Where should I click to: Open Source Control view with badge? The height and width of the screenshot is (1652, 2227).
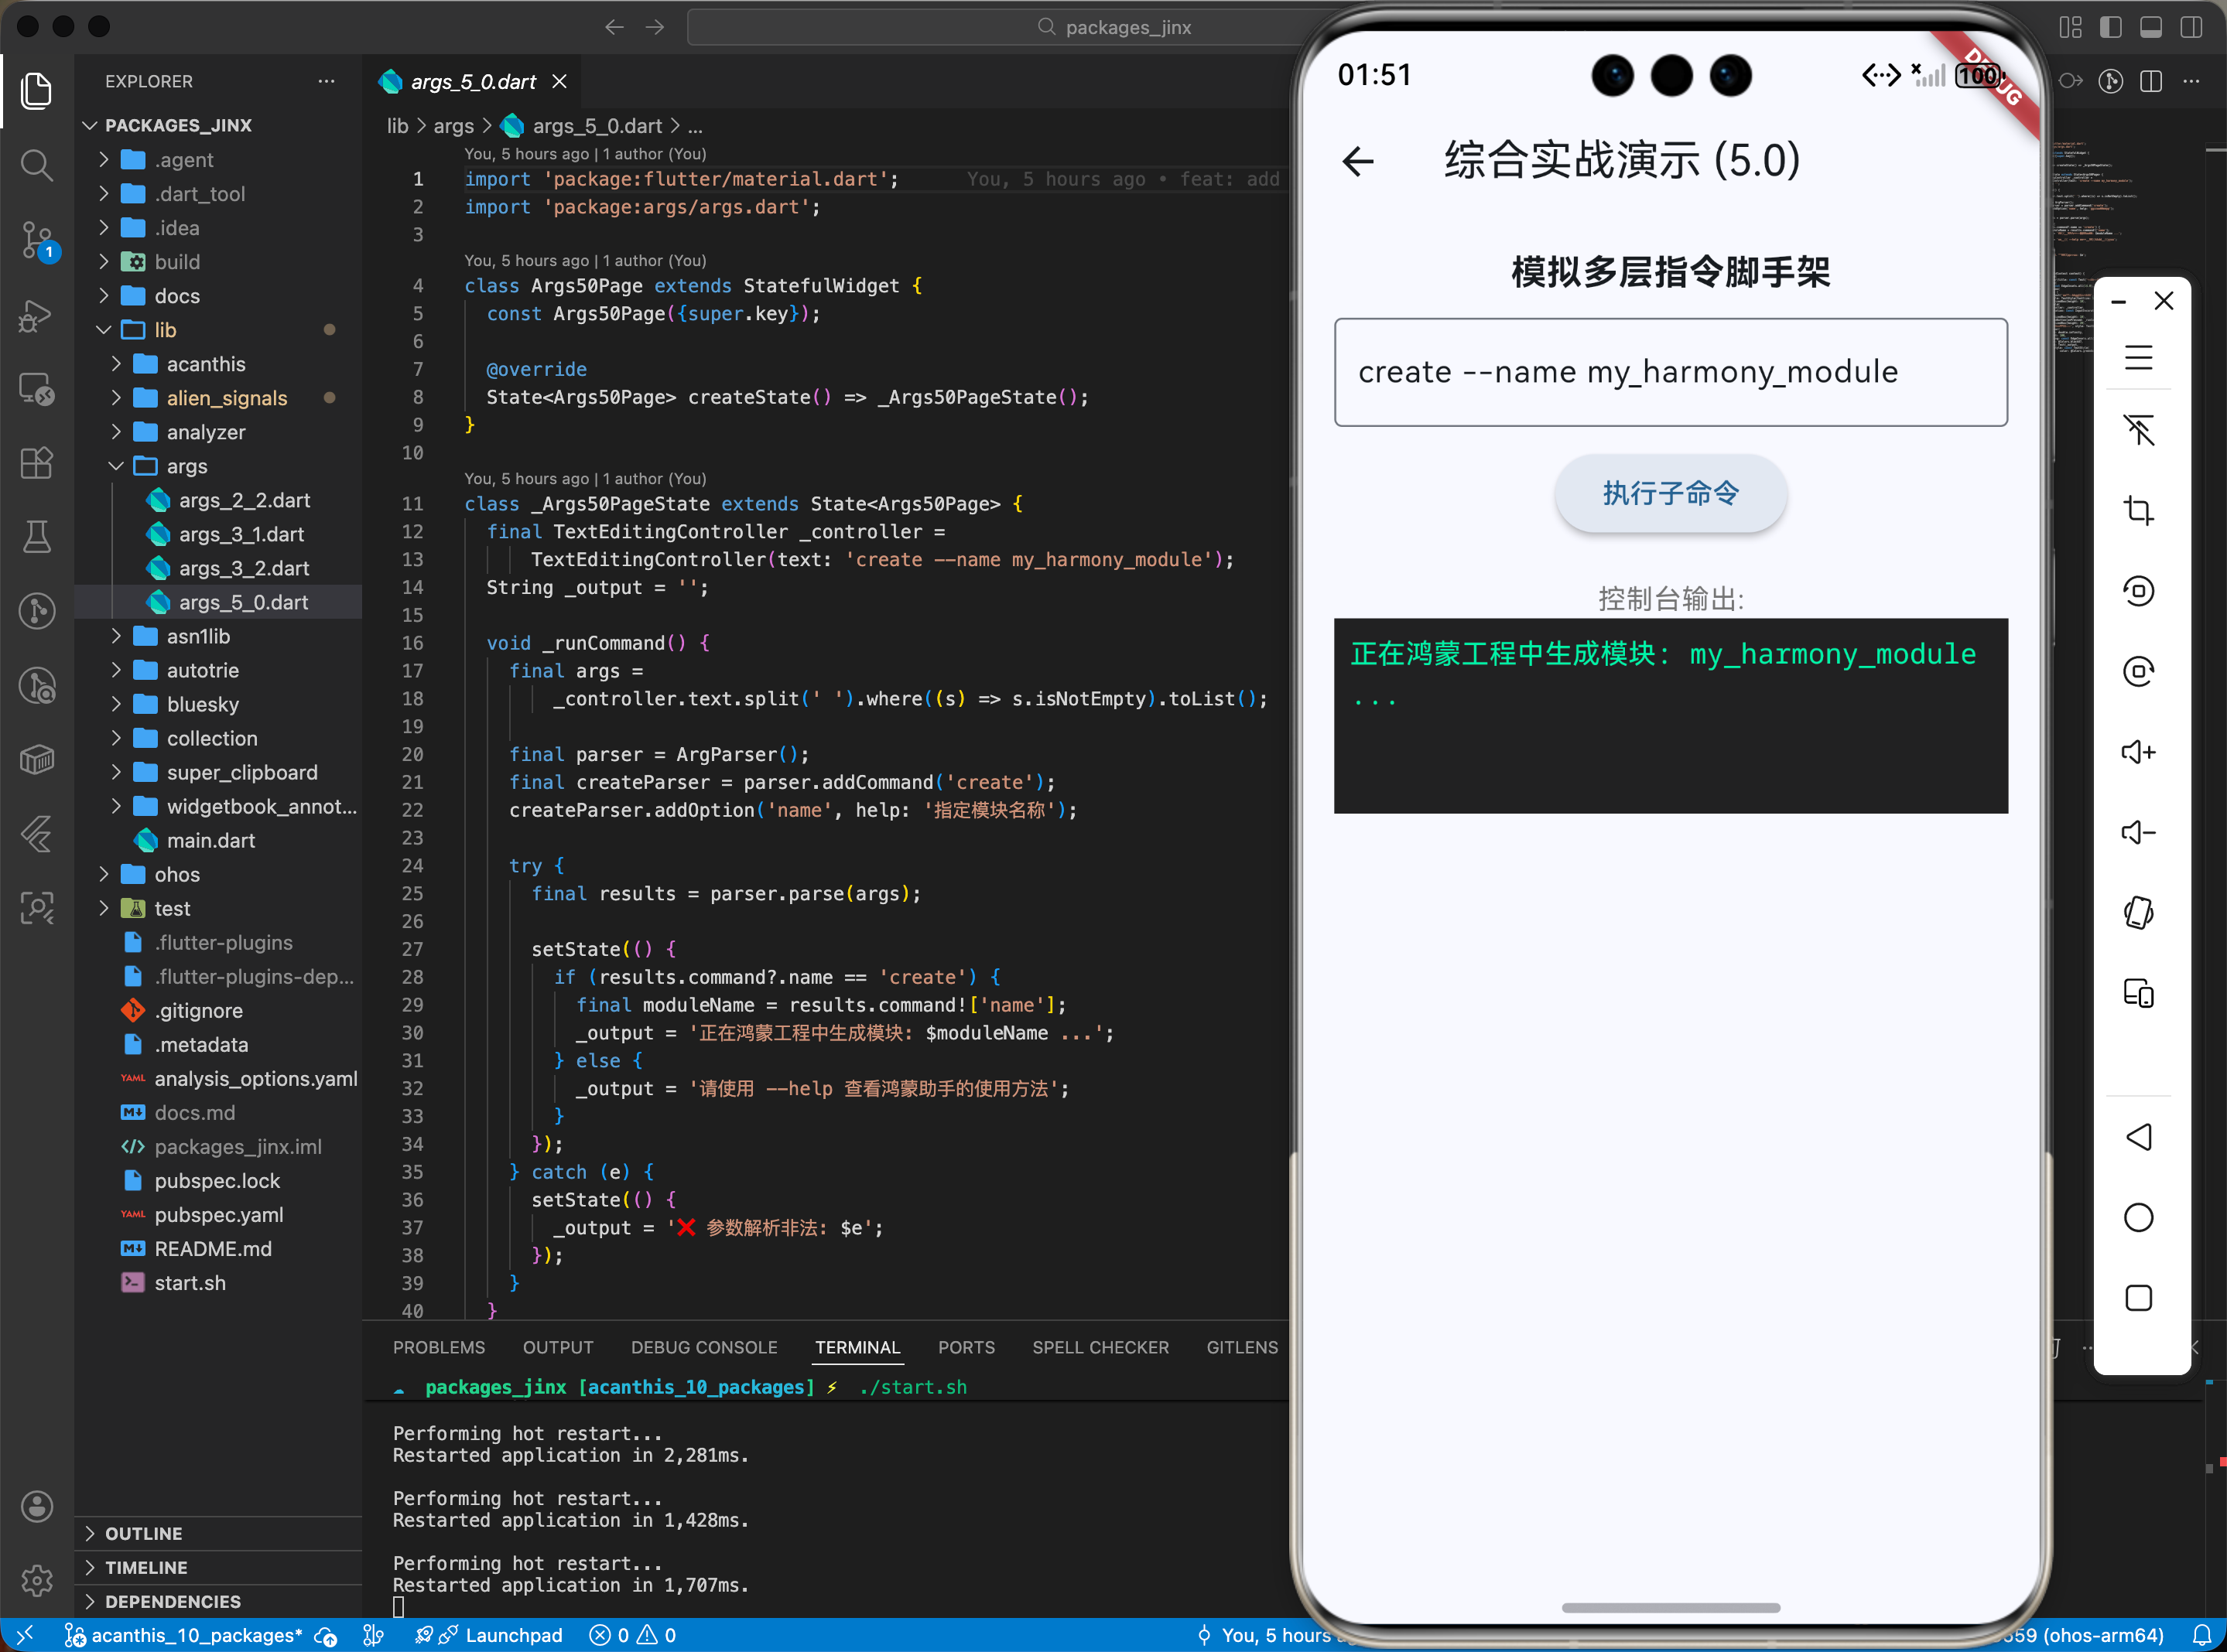point(37,241)
